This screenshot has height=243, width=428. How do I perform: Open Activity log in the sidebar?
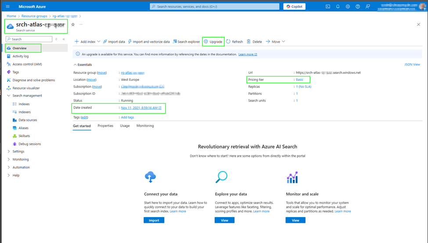[21, 56]
